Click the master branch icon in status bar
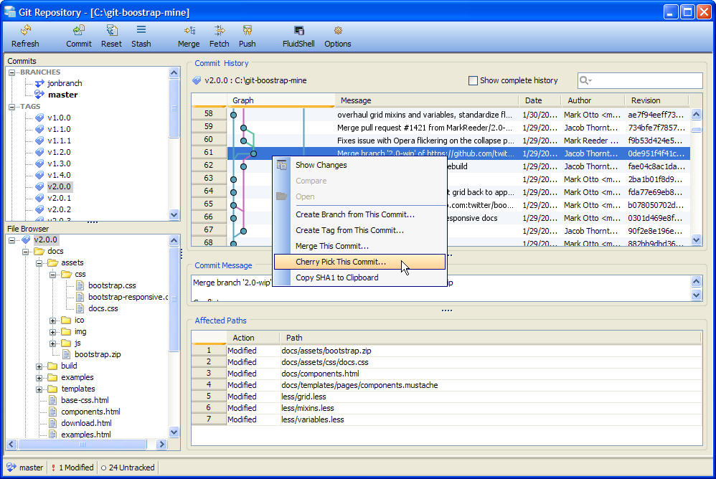The width and height of the screenshot is (716, 479). coord(11,467)
